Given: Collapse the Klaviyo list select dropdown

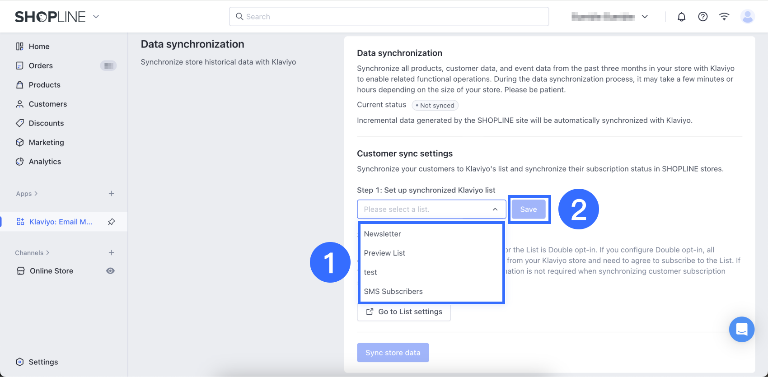Looking at the screenshot, I should [495, 209].
